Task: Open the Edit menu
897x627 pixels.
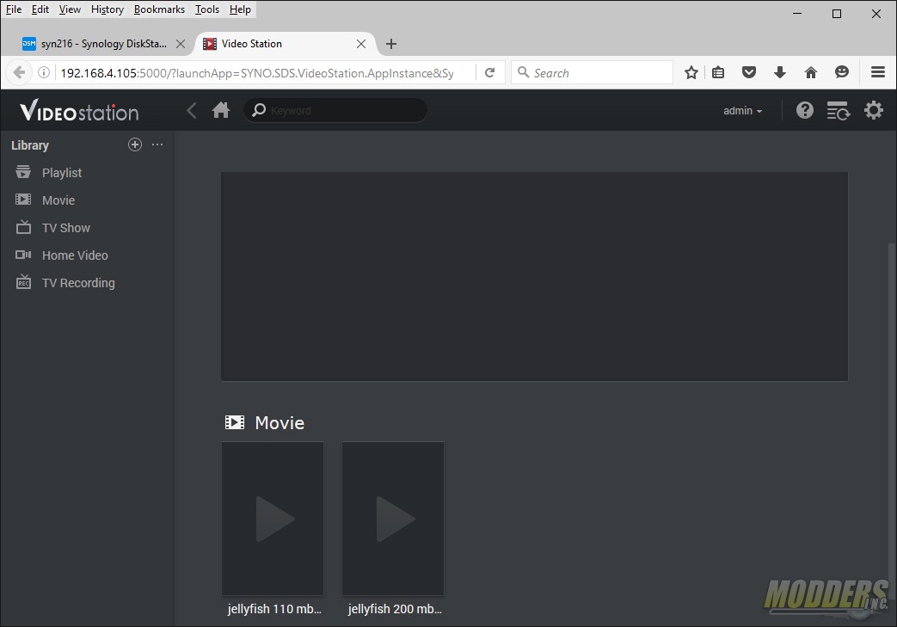Action: point(40,9)
